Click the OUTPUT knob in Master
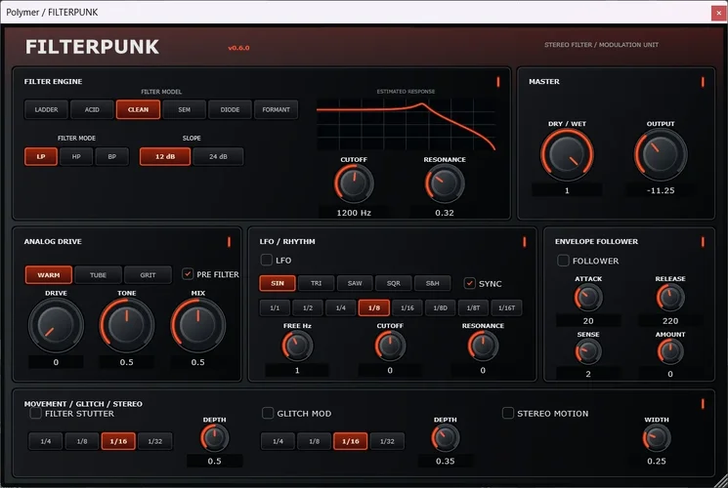This screenshot has height=488, width=728. [661, 154]
